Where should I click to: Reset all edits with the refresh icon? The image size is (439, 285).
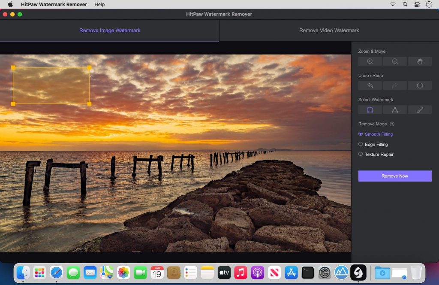coord(420,85)
